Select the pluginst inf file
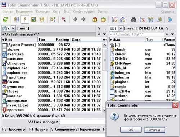 pos(143,82)
